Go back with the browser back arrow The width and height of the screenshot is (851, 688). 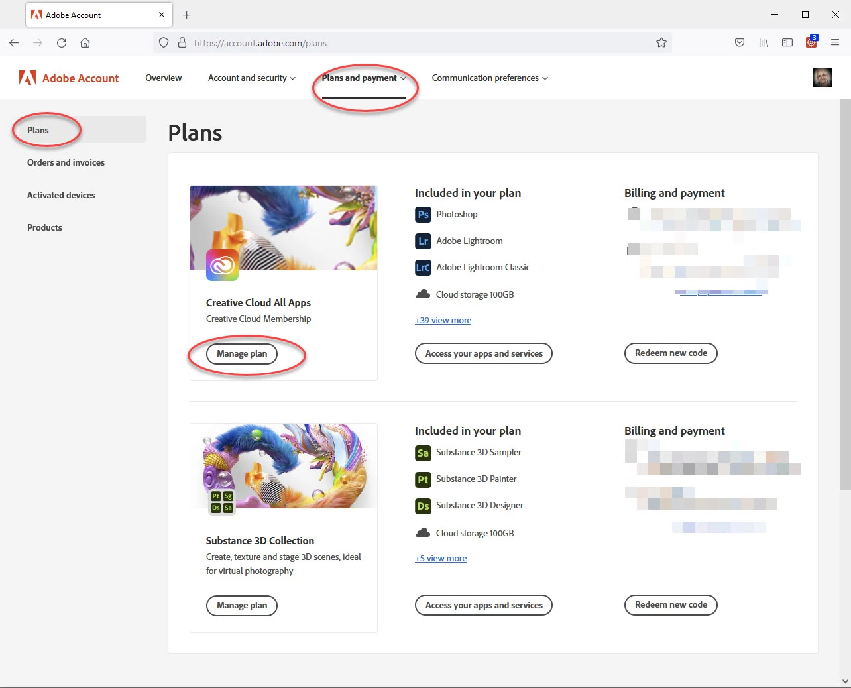pos(14,43)
